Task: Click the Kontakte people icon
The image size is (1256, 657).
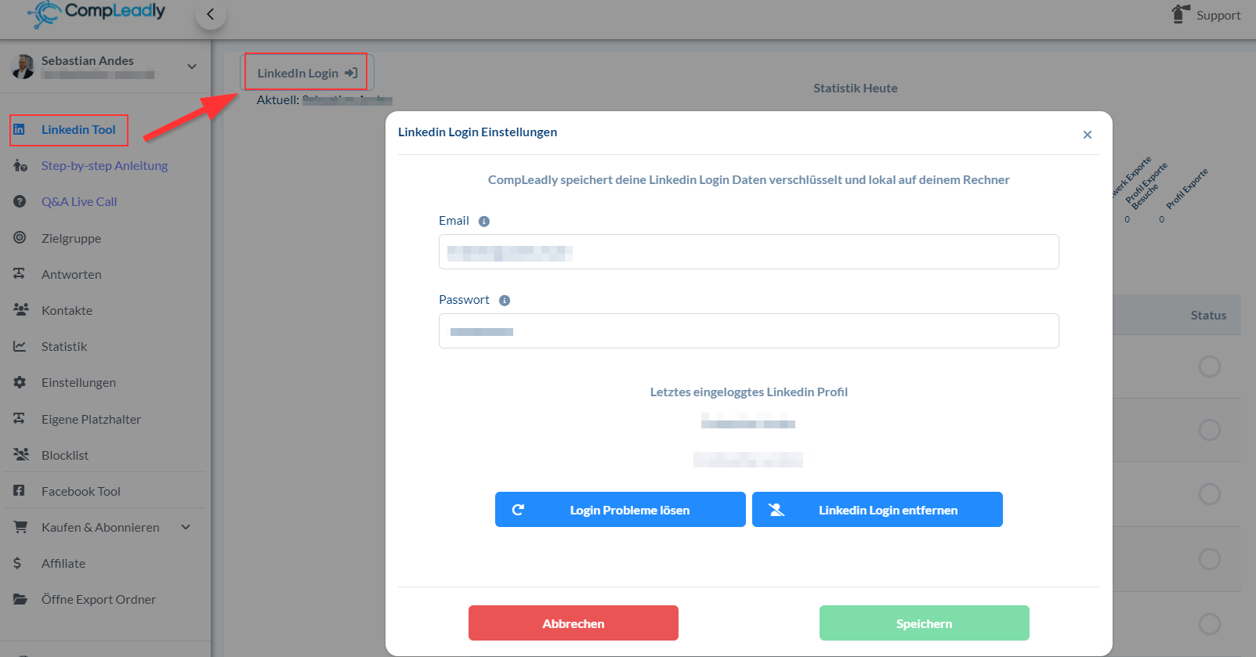Action: pos(21,310)
